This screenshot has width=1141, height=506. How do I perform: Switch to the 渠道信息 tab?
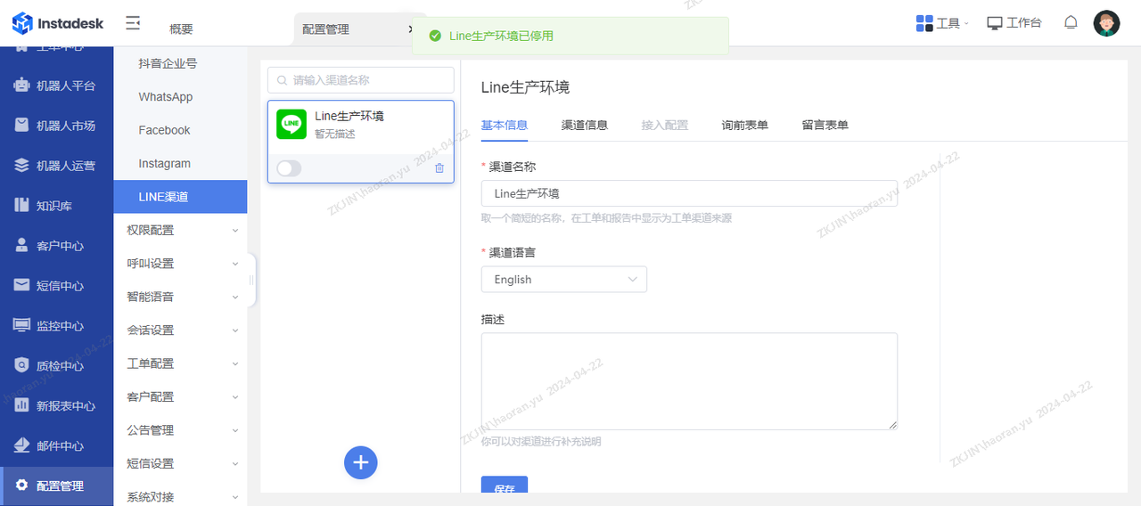pyautogui.click(x=585, y=125)
